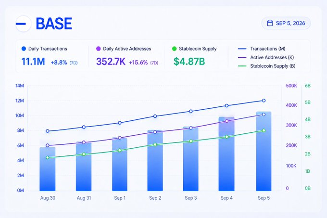The height and width of the screenshot is (218, 327).
Task: Click purple addresses point on Sep 5
Action: tap(264, 115)
